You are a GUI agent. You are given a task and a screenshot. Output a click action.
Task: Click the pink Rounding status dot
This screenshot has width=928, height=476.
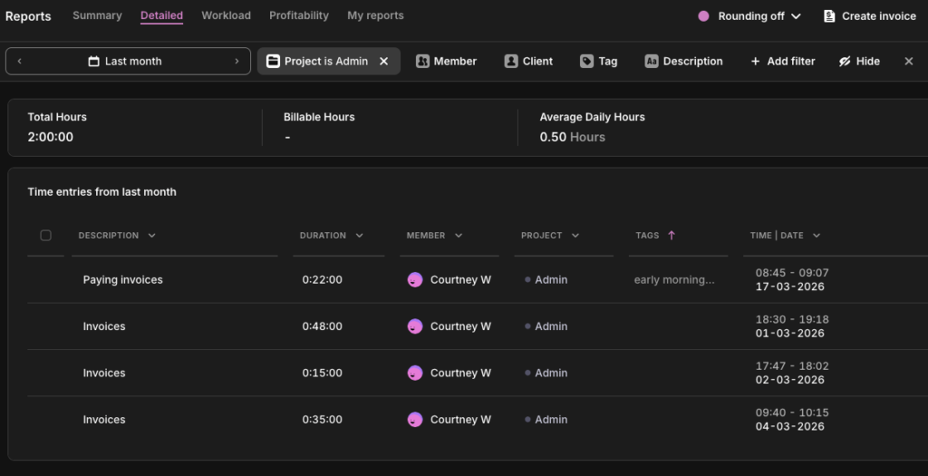point(703,16)
